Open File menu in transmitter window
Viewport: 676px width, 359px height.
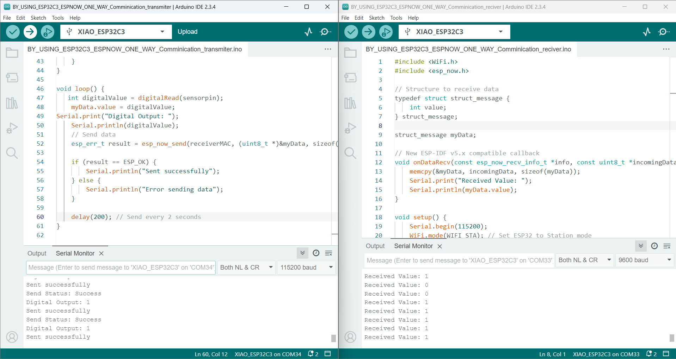click(x=7, y=18)
